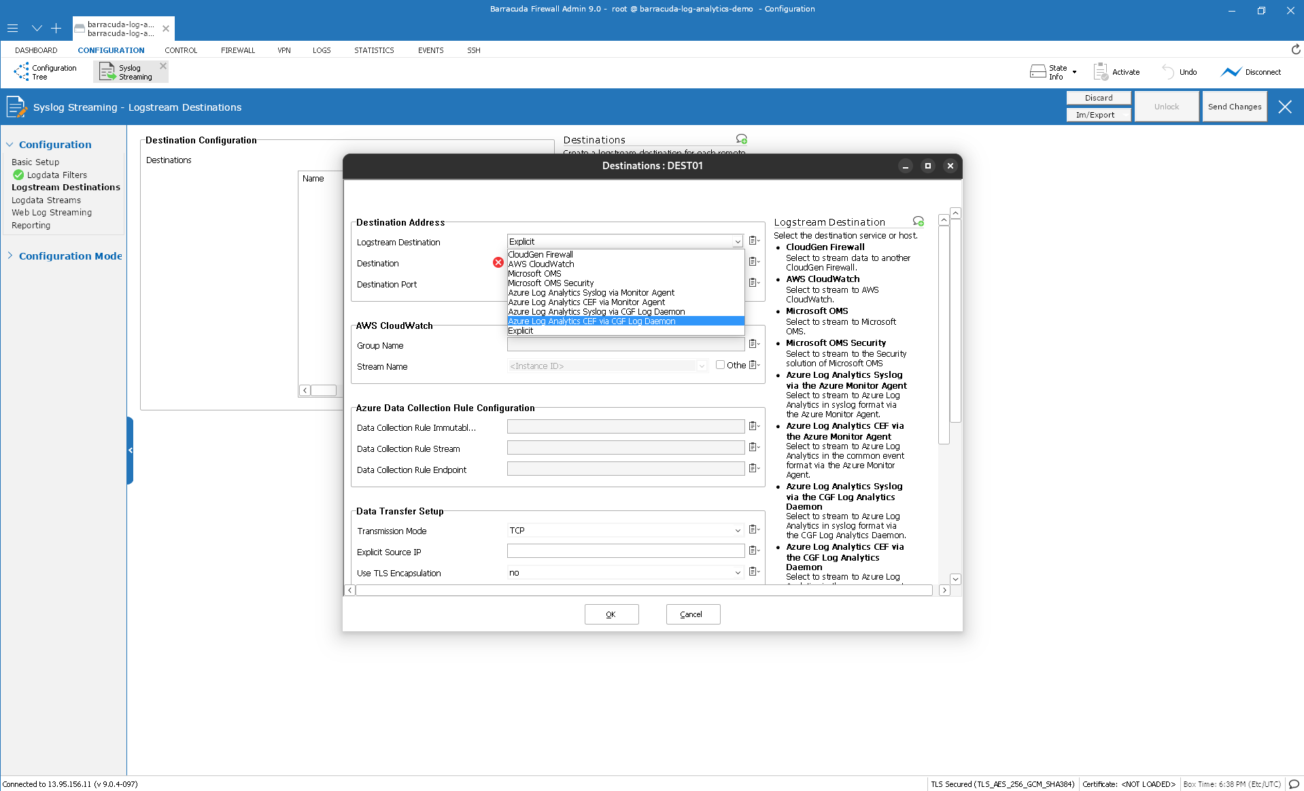Click OK in Destinations dialog
The image size is (1304, 791).
coord(611,614)
